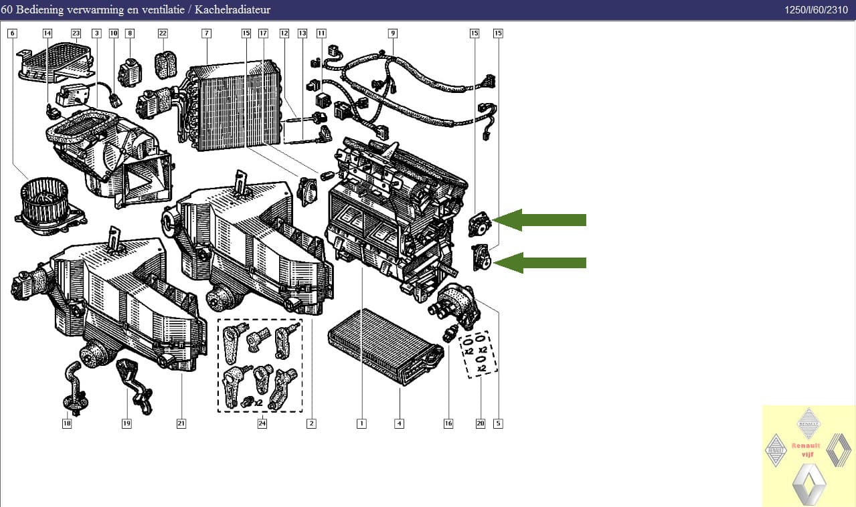Click part label 22 at the top
Screen dimensions: 856x507
click(161, 32)
